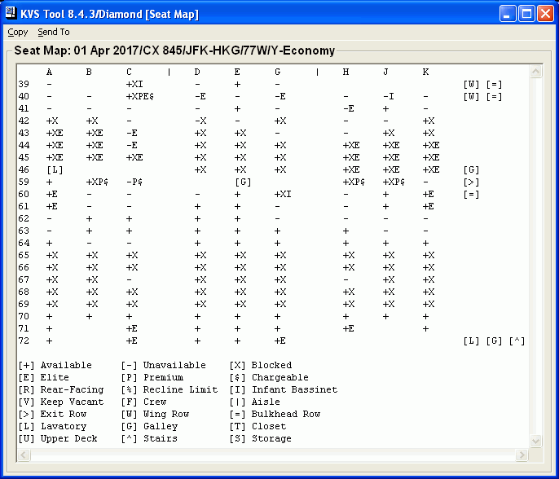Close the Seat Map window

[x=545, y=14]
